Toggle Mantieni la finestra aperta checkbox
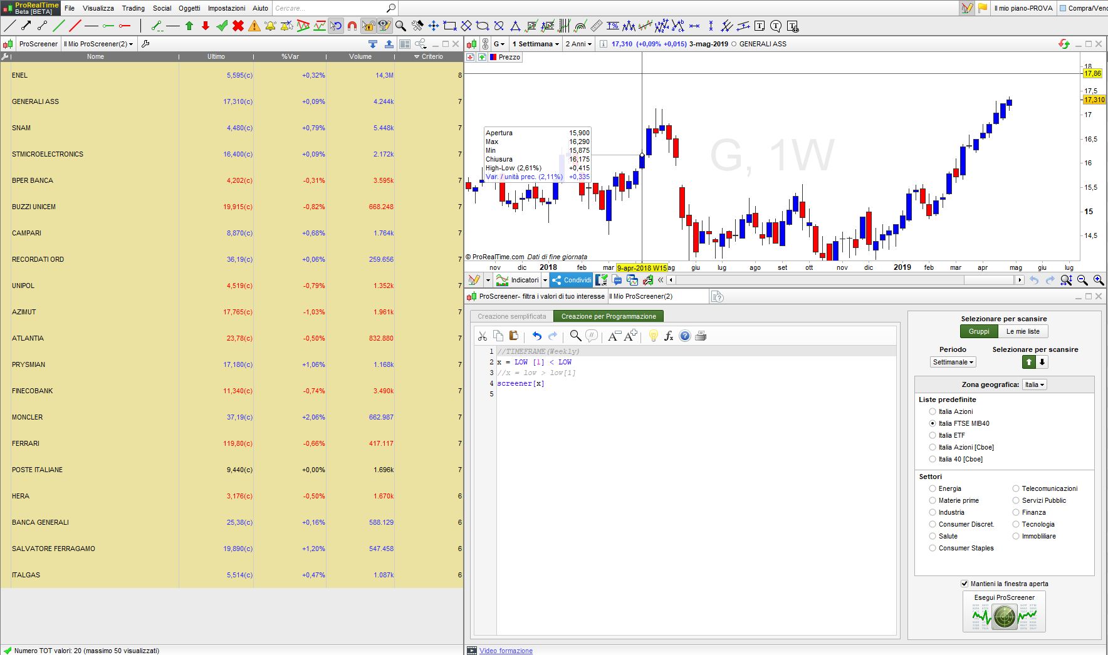1108x655 pixels. pos(964,584)
